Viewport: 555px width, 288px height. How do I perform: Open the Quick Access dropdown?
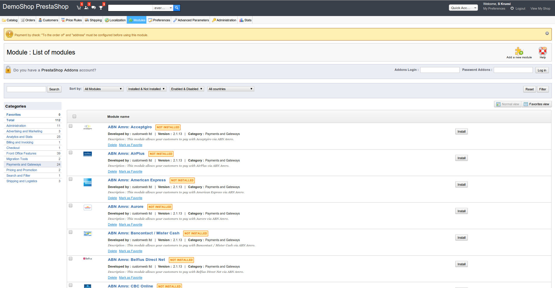click(463, 8)
